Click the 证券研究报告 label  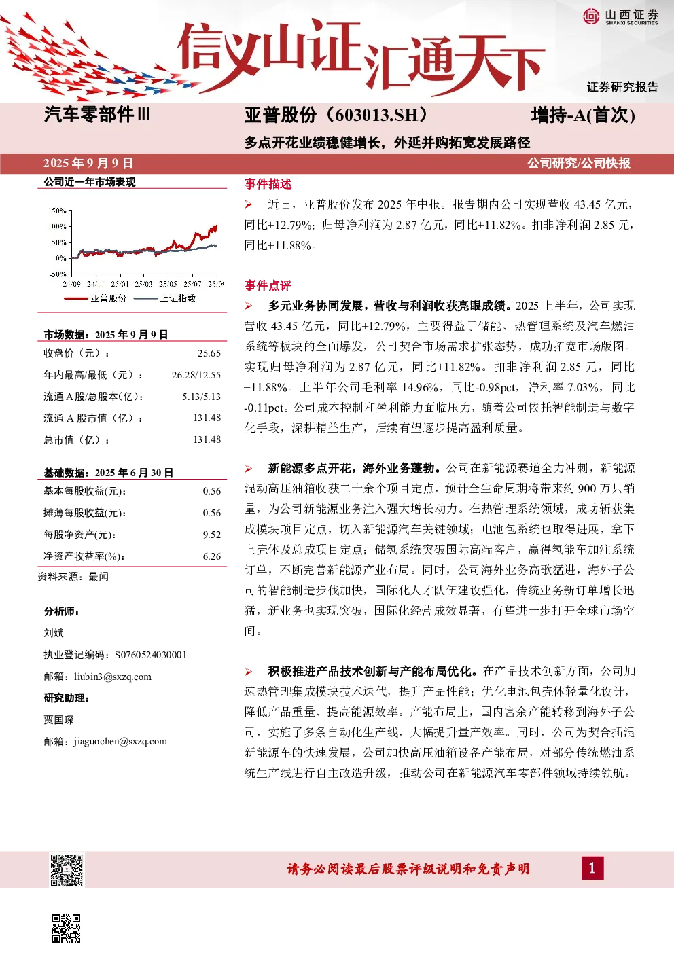[622, 87]
